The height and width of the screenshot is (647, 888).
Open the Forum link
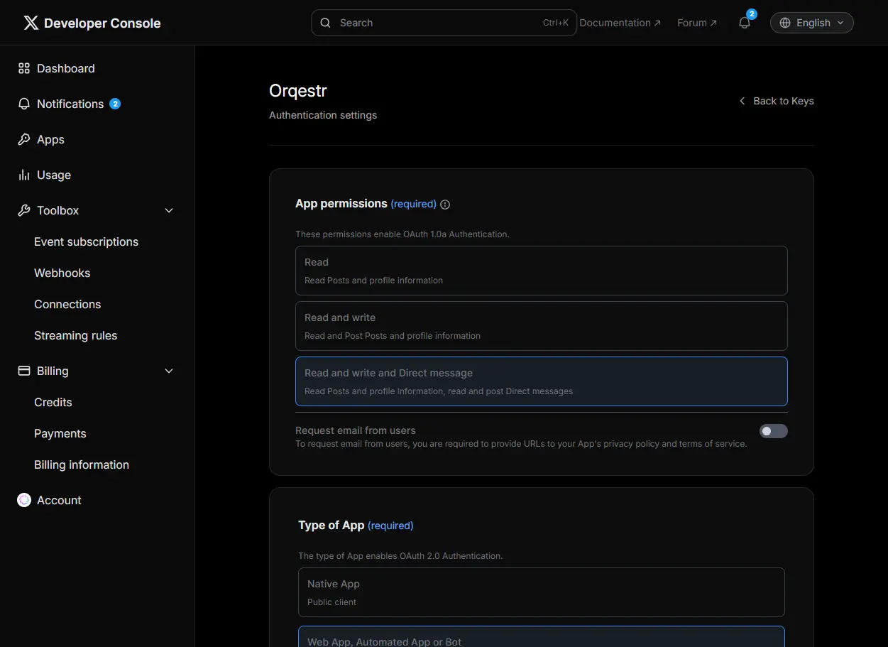[x=697, y=23]
